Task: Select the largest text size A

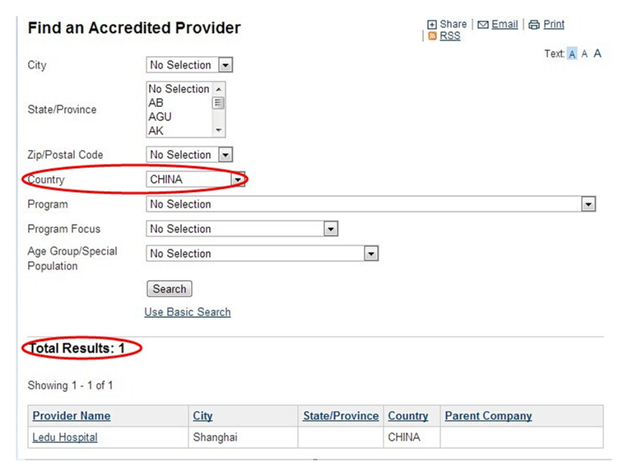Action: click(598, 54)
